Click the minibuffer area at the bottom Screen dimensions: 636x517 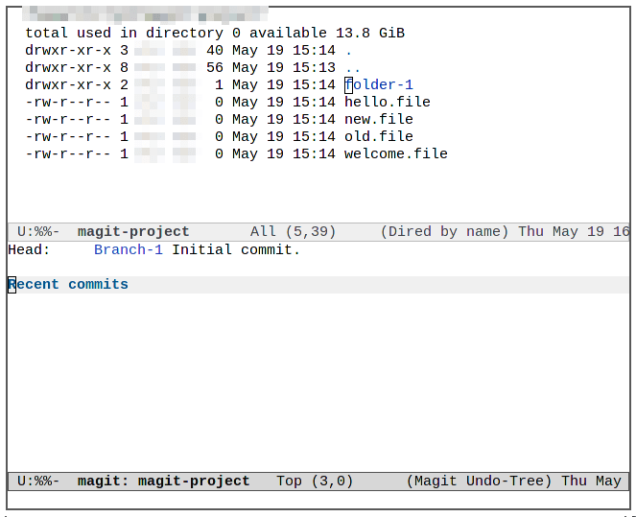pyautogui.click(x=318, y=500)
